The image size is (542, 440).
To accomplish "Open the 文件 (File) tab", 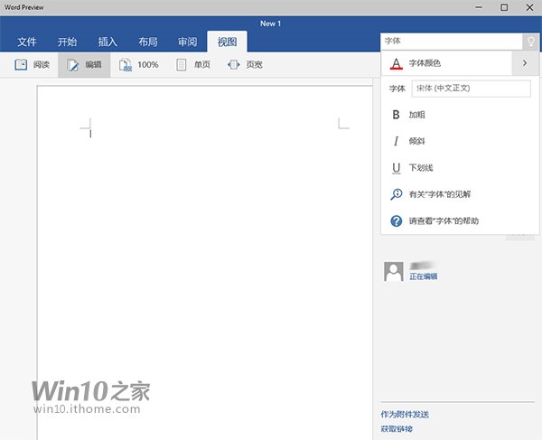I will point(26,42).
